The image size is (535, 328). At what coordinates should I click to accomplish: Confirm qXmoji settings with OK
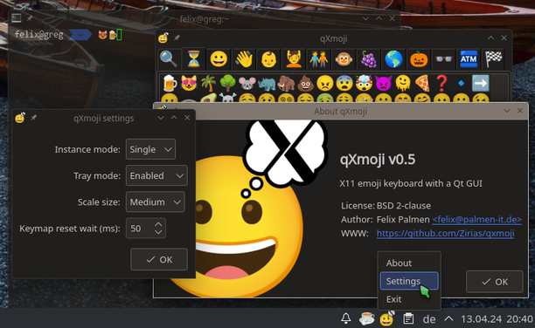[x=159, y=260]
